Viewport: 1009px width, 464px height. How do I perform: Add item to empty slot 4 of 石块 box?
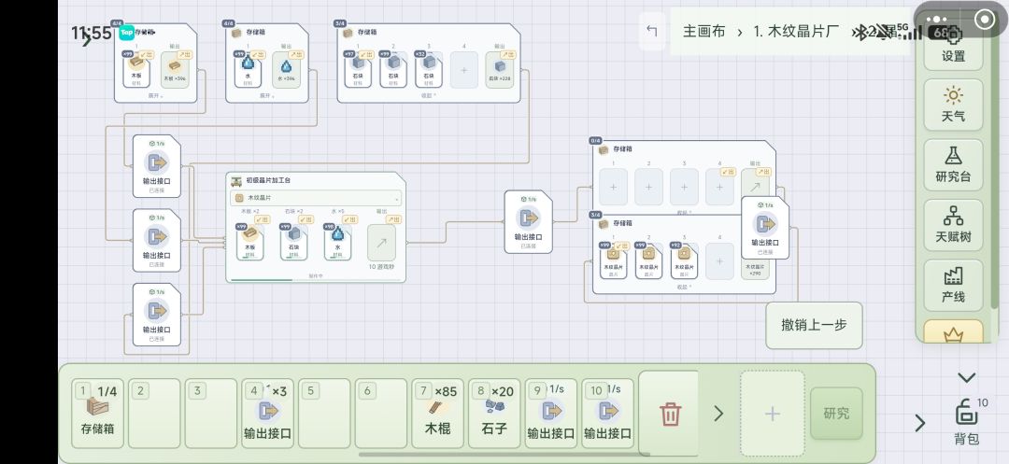click(x=464, y=69)
